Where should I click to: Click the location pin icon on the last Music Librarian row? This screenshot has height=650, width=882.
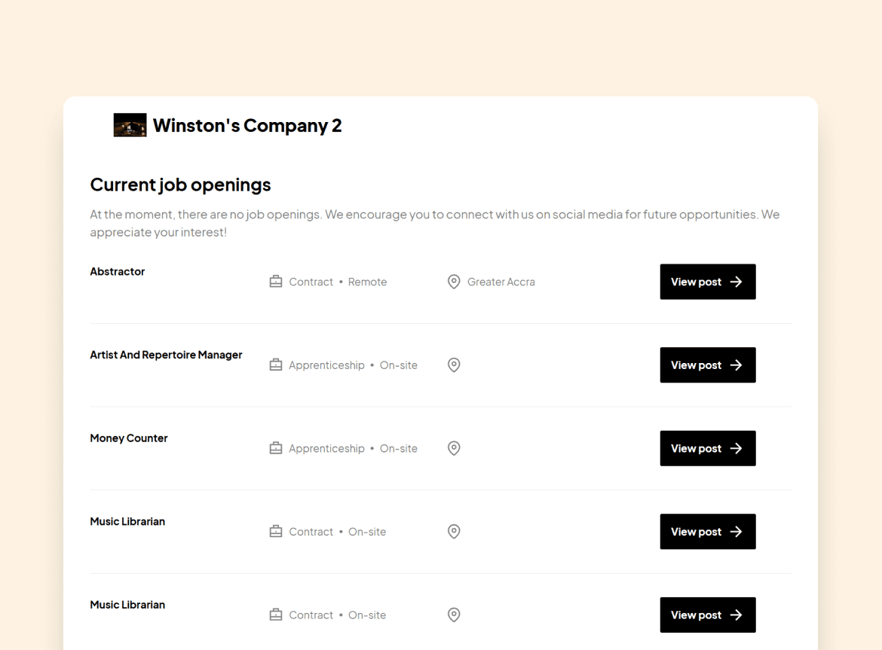(454, 615)
